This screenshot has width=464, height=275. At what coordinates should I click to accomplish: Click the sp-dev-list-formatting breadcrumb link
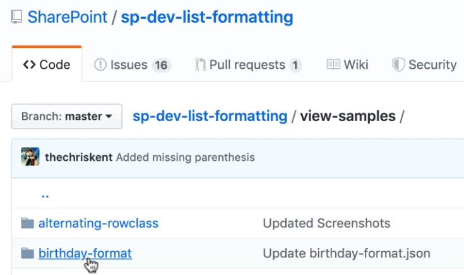coord(210,116)
